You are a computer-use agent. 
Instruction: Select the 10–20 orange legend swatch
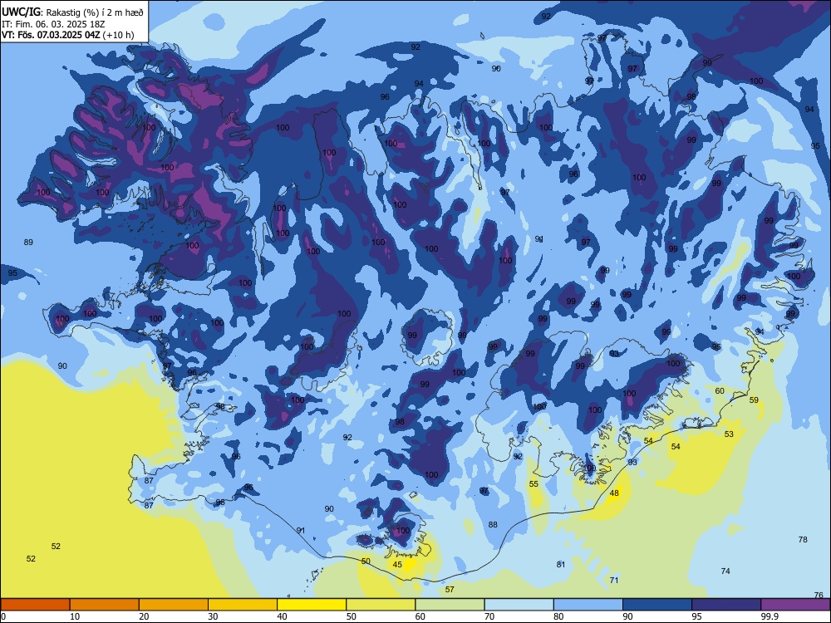(105, 605)
